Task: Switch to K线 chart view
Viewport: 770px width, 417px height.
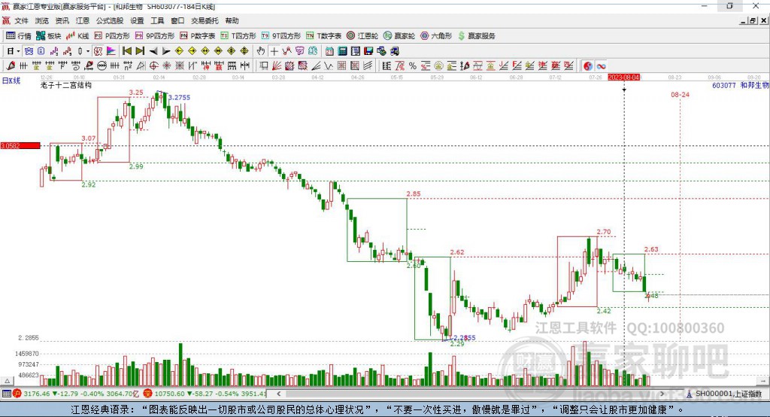Action: click(77, 36)
